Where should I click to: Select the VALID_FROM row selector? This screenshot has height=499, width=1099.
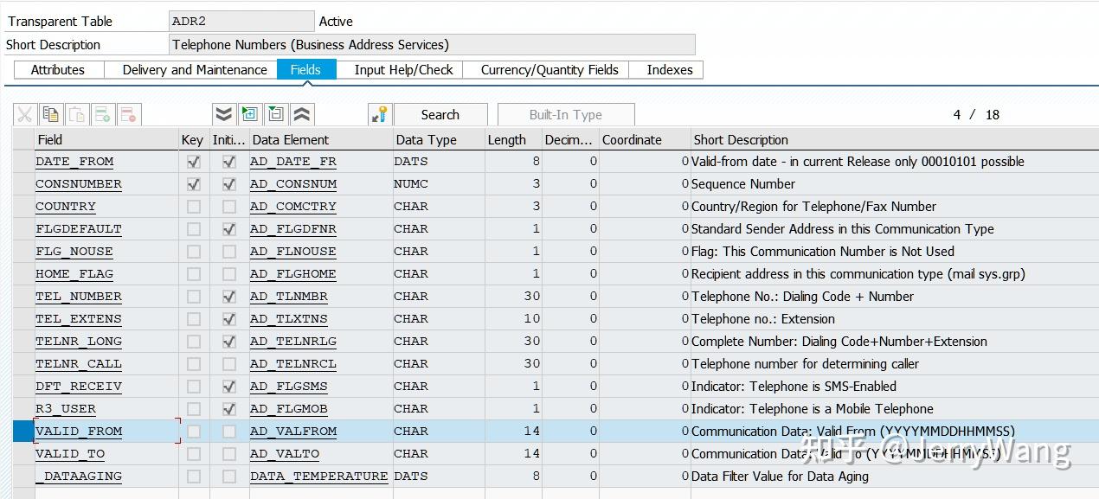(x=23, y=432)
